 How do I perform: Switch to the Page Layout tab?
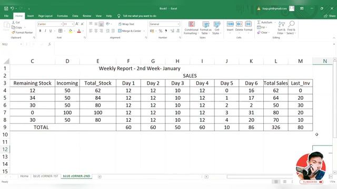click(45, 16)
